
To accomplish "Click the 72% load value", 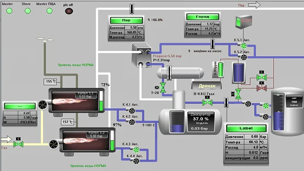I will tap(105, 85).
